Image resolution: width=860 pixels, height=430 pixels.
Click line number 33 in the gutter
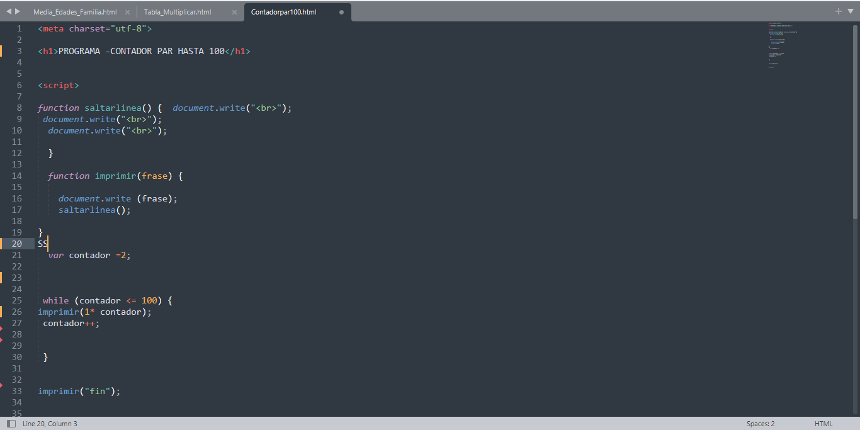pyautogui.click(x=16, y=391)
